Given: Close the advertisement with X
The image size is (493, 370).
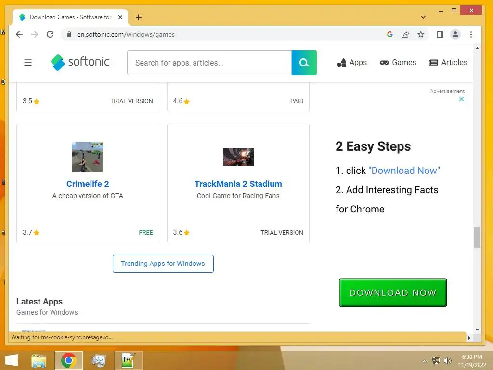Looking at the screenshot, I should pos(461,99).
